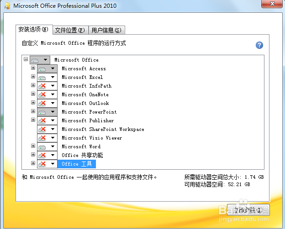The width and height of the screenshot is (285, 229).
Task: Open the help question mark icon
Action: tap(259, 45)
